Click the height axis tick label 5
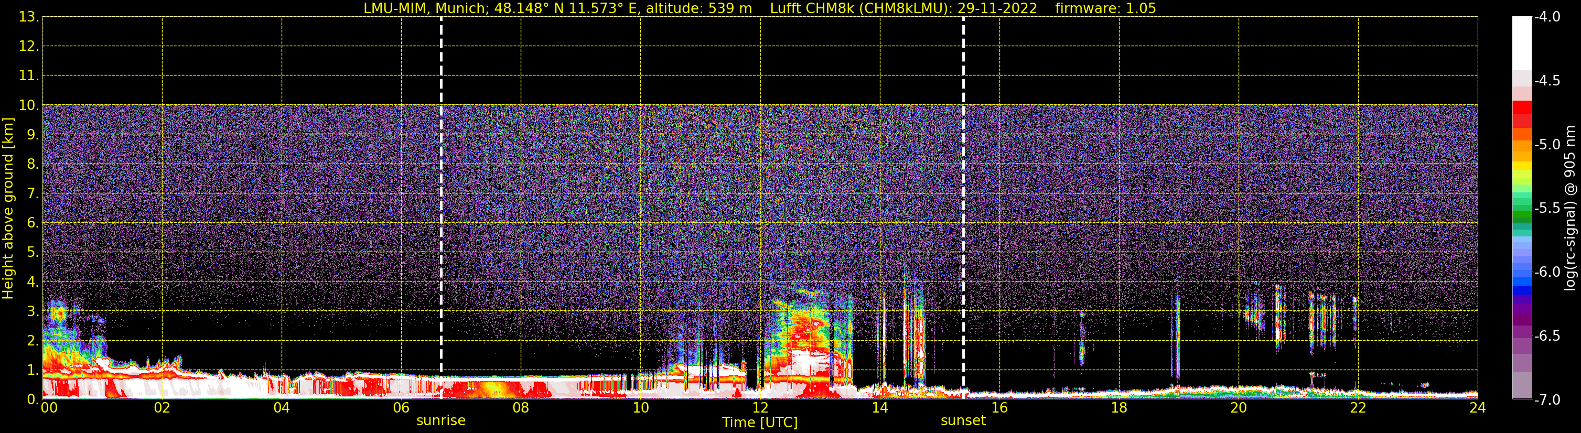 (x=32, y=253)
